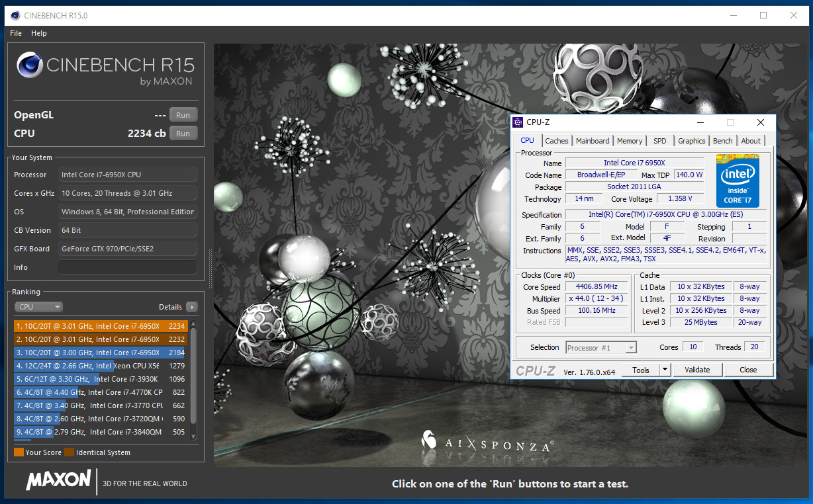Screen dimensions: 813x504
Task: Run the CPU benchmark
Action: click(x=183, y=134)
